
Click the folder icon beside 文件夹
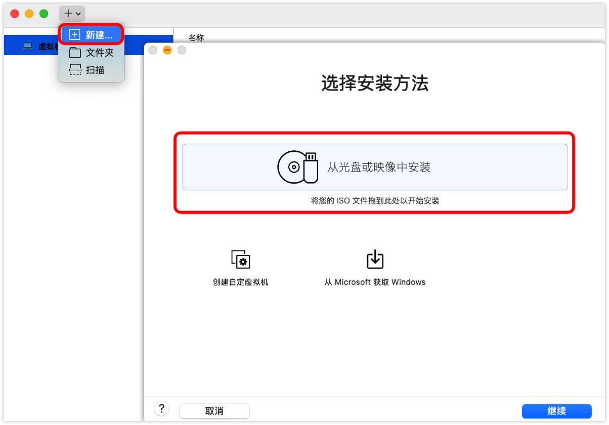75,53
